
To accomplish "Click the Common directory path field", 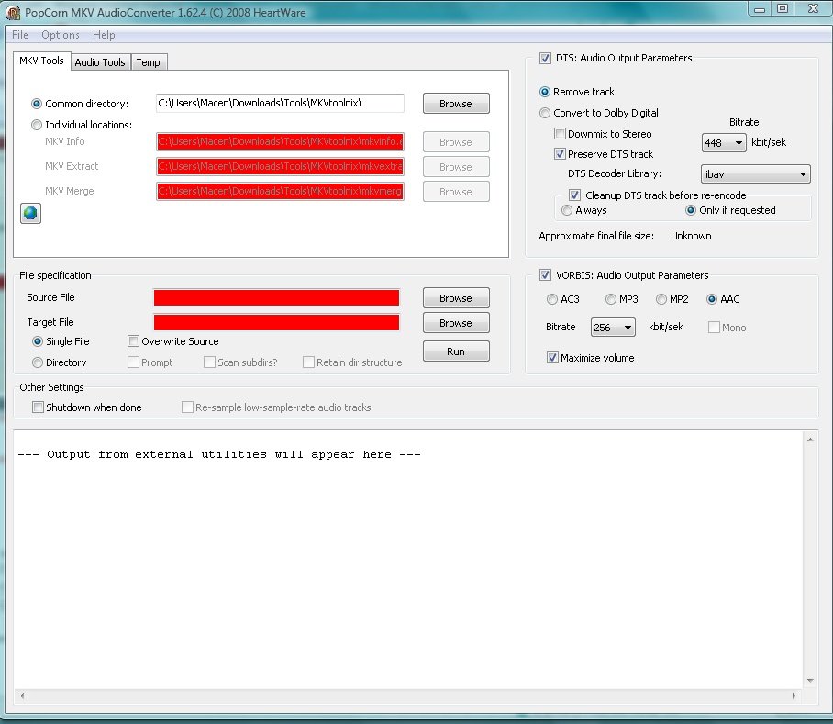I will coord(280,103).
